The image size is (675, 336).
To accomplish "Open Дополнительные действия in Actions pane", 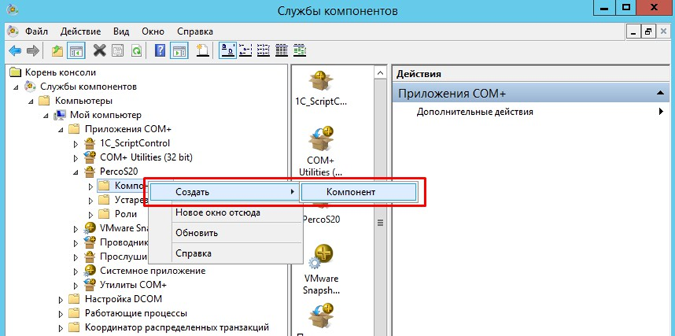I will coord(475,112).
